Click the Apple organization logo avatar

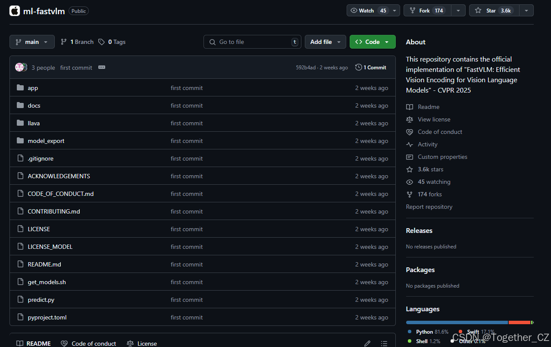pos(15,11)
